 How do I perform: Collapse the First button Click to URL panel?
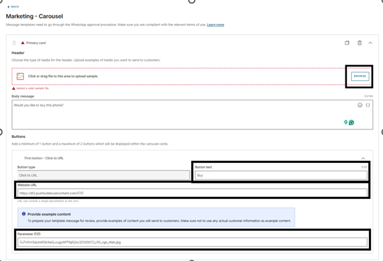click(x=363, y=158)
